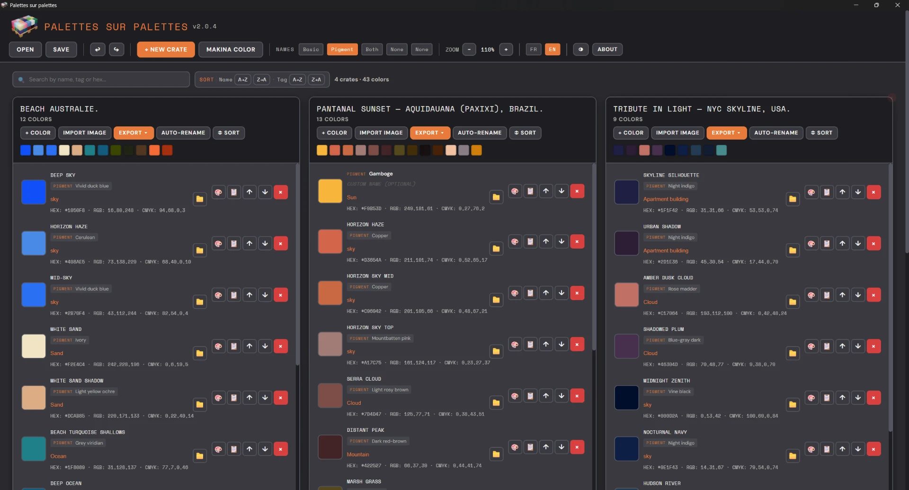Open Export dropdown in Pantanal Sunset crate
Screen dimensions: 909x490
430,133
